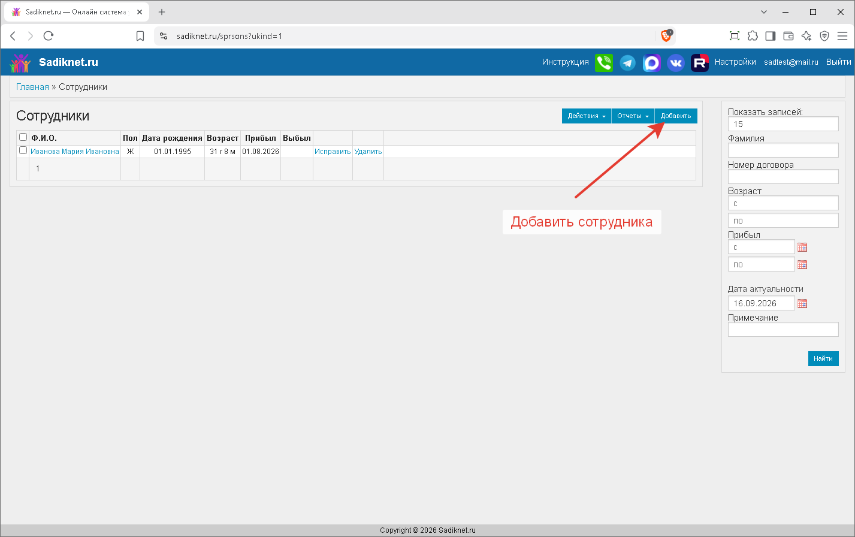Toggle select-all checkbox in table header
Screen dimensions: 855x537
(x=23, y=137)
